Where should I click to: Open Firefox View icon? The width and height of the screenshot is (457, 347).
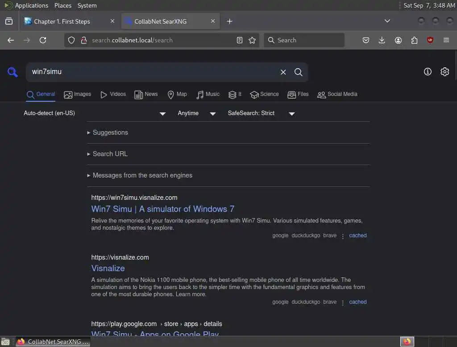coord(9,21)
